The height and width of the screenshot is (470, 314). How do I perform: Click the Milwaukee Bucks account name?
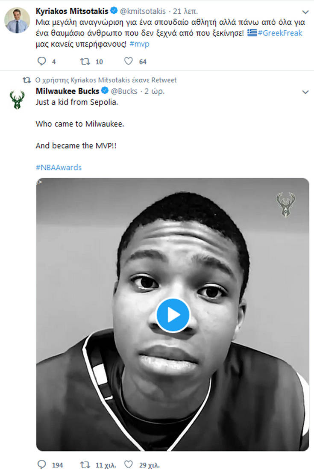pos(67,91)
